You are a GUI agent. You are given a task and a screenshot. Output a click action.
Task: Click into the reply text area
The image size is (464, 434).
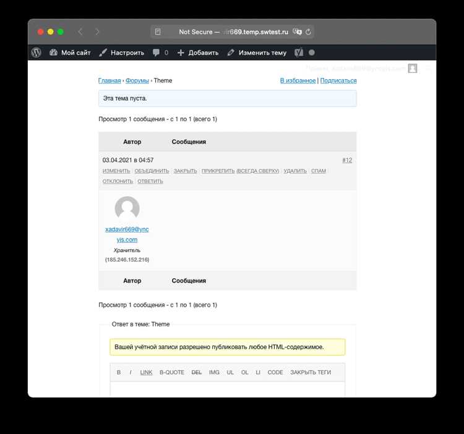pos(227,389)
